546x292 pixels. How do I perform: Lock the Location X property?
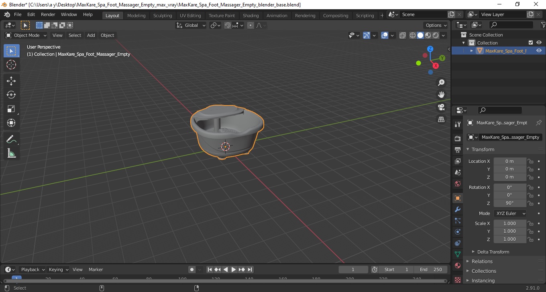[530, 161]
